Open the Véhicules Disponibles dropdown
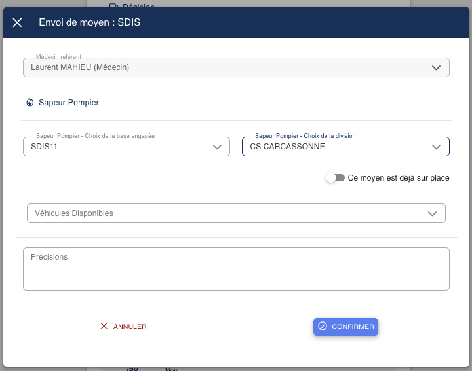The width and height of the screenshot is (472, 371). pos(236,213)
